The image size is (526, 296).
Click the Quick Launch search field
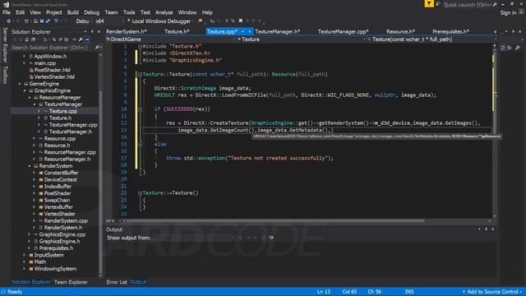coord(468,5)
